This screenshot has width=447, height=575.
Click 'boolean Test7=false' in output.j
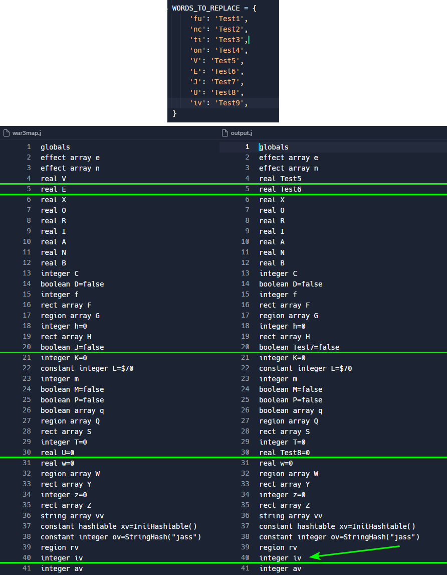point(299,347)
